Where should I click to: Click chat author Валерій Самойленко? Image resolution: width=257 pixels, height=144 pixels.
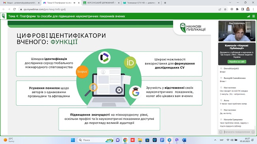pyautogui.click(x=234, y=78)
